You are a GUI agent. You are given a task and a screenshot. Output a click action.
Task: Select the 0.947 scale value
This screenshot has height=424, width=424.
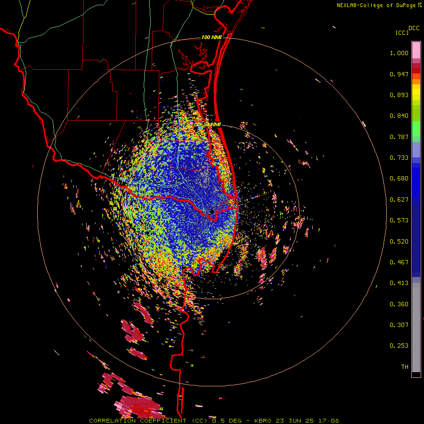(x=399, y=74)
